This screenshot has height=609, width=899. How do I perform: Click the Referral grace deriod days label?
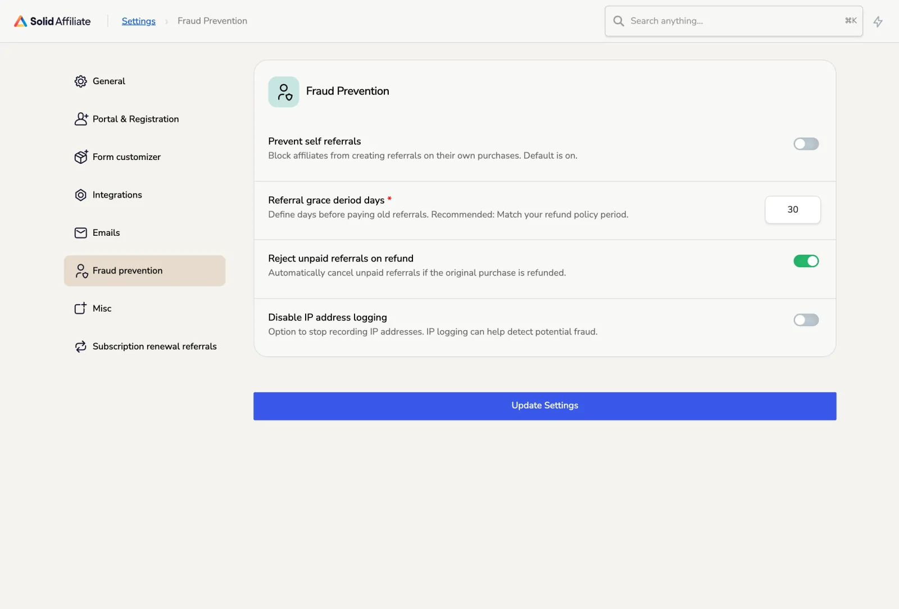coord(326,200)
